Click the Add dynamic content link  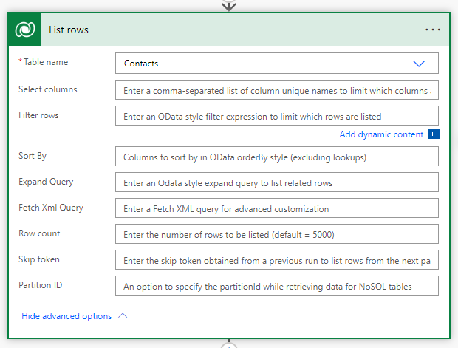[381, 134]
